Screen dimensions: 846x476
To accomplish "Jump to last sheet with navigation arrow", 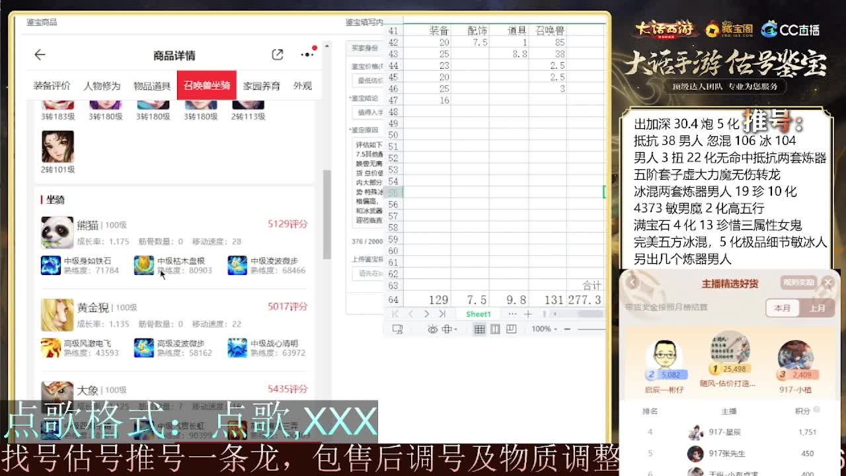I will (x=442, y=314).
